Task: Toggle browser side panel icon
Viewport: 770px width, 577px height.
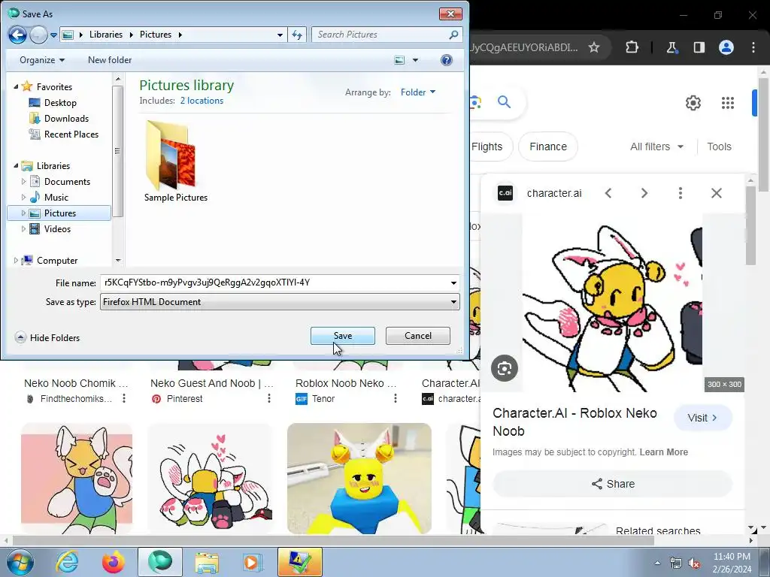Action: [699, 47]
